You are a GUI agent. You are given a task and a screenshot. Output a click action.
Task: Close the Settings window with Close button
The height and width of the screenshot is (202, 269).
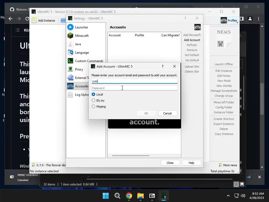170,163
